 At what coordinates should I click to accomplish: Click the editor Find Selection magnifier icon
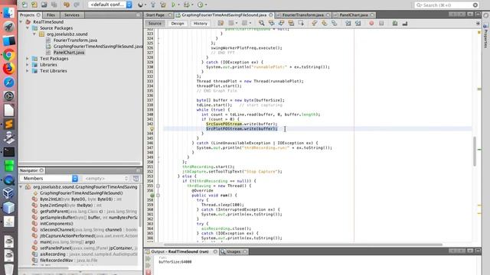point(261,24)
